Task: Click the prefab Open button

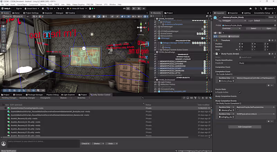Action: pos(269,28)
